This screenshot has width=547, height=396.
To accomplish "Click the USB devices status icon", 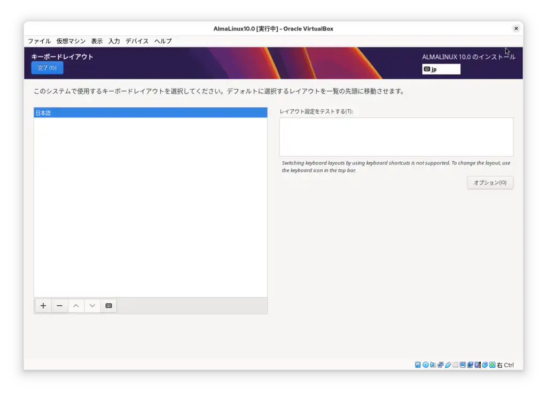I will click(448, 365).
